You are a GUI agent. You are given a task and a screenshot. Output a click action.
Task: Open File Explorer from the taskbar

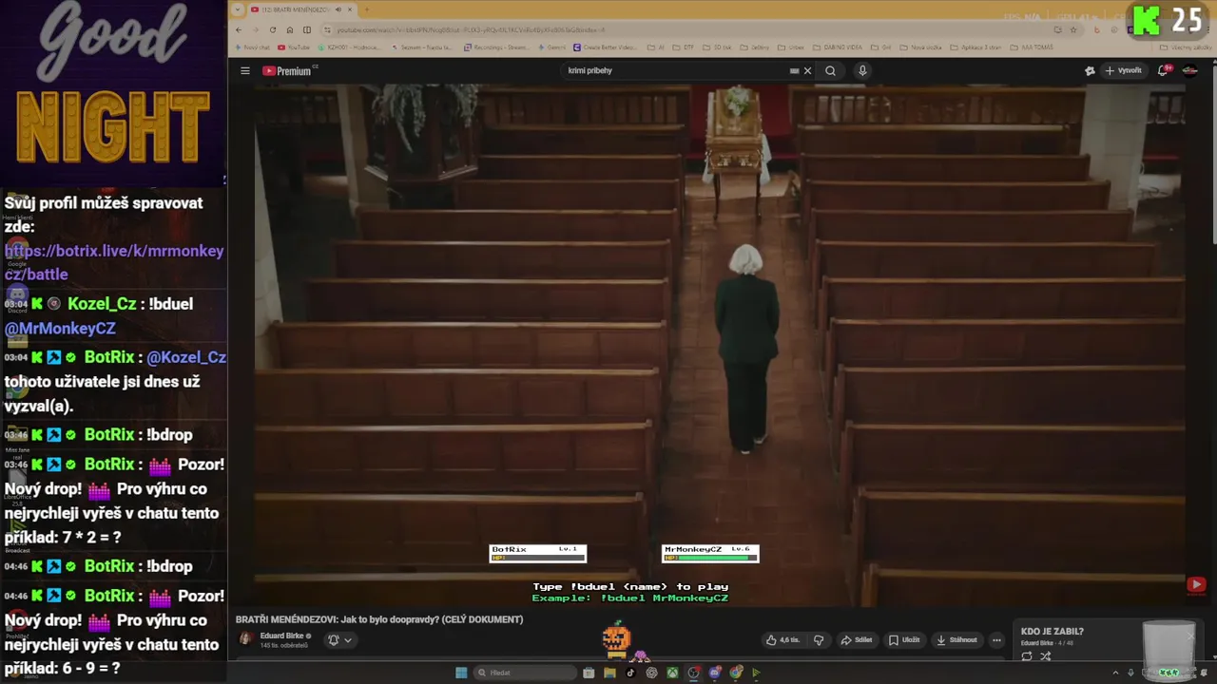click(609, 673)
